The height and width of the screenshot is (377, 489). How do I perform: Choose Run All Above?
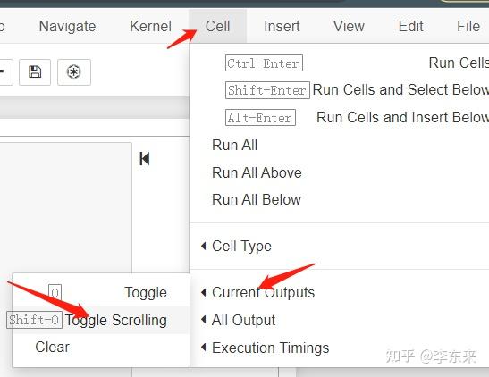coord(257,172)
